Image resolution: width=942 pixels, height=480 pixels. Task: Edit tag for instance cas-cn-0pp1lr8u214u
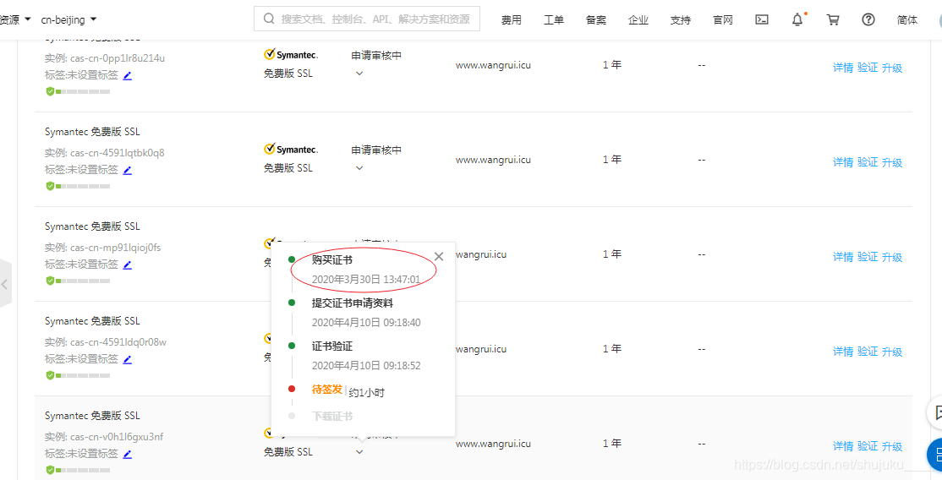tap(127, 76)
